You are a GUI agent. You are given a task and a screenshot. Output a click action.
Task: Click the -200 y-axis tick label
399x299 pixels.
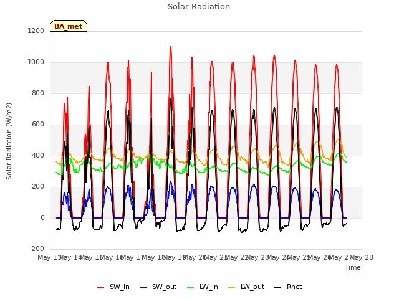(x=37, y=249)
